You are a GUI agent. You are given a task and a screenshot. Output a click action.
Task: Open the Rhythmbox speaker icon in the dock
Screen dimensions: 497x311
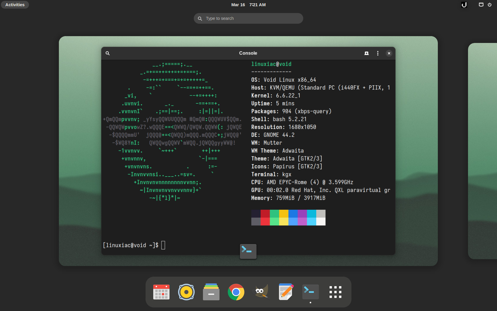point(186,292)
